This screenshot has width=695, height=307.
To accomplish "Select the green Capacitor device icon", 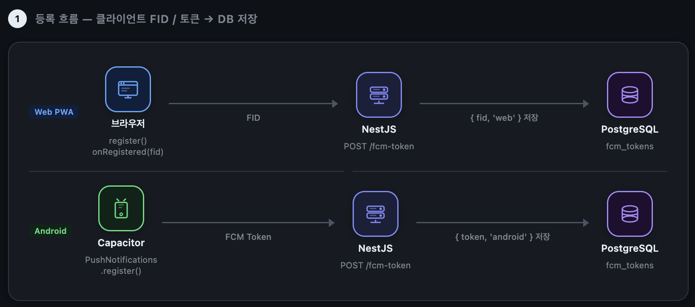I will 121,208.
